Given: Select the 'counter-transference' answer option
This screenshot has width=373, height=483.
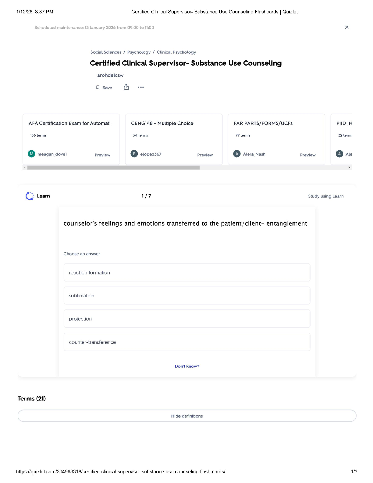Looking at the screenshot, I should 187,342.
